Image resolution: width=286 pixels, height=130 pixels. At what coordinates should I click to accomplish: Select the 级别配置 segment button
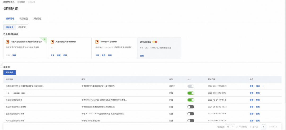click(22, 27)
